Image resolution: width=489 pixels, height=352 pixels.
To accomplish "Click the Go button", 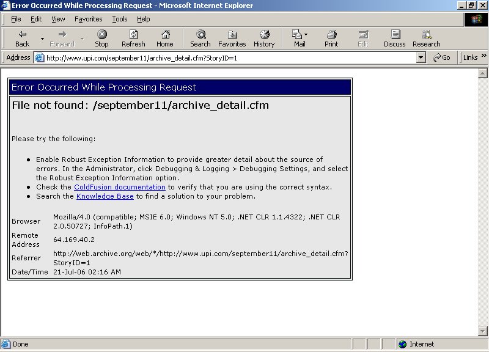I will (442, 57).
